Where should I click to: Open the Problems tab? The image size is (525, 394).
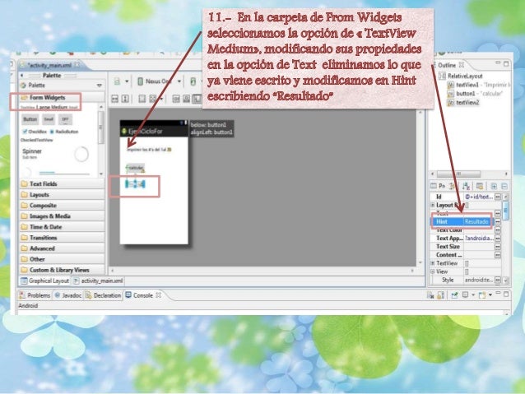tap(35, 295)
